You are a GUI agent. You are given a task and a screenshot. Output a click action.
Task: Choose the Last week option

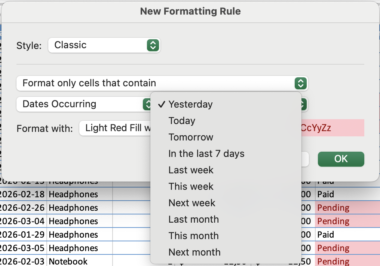click(x=191, y=170)
